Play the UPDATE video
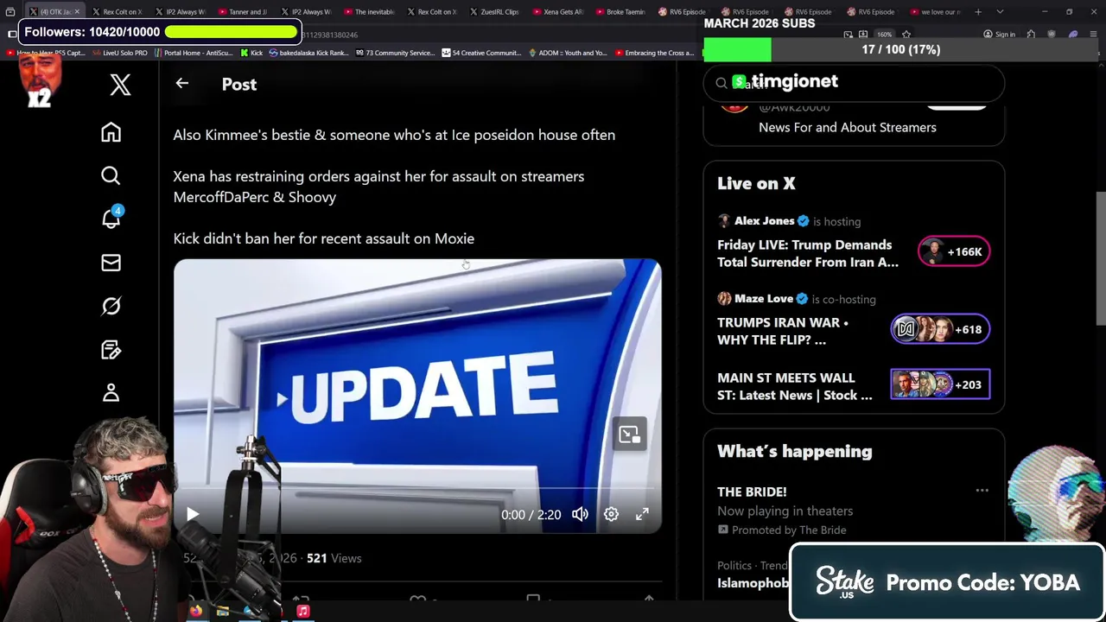Viewport: 1106px width, 622px height. [192, 514]
